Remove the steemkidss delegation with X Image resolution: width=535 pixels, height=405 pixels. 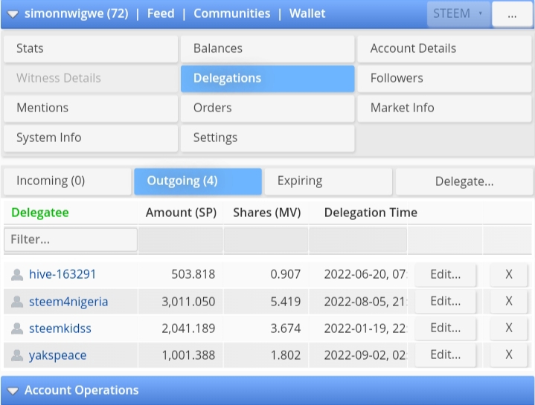tap(509, 328)
